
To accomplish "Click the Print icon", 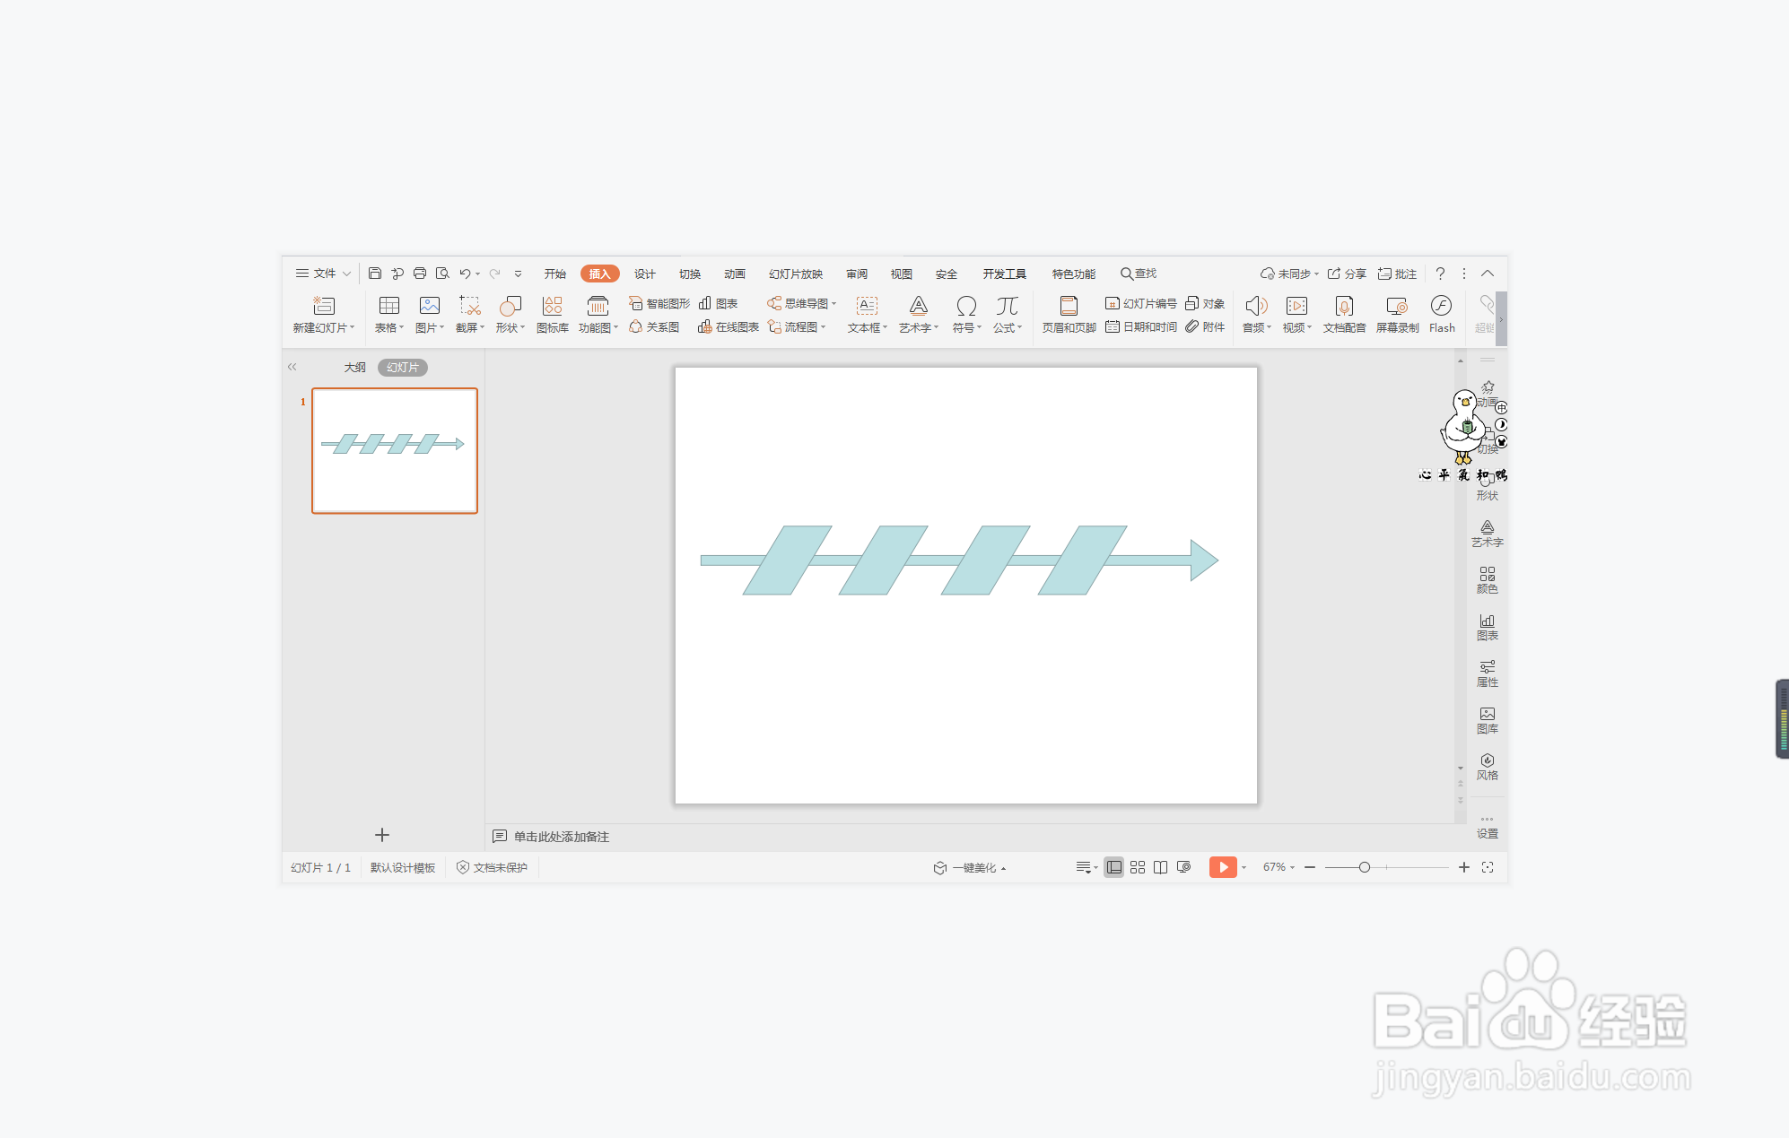I will 419,274.
